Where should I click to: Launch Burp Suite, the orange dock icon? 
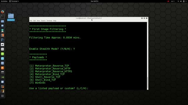click(x=2, y=35)
